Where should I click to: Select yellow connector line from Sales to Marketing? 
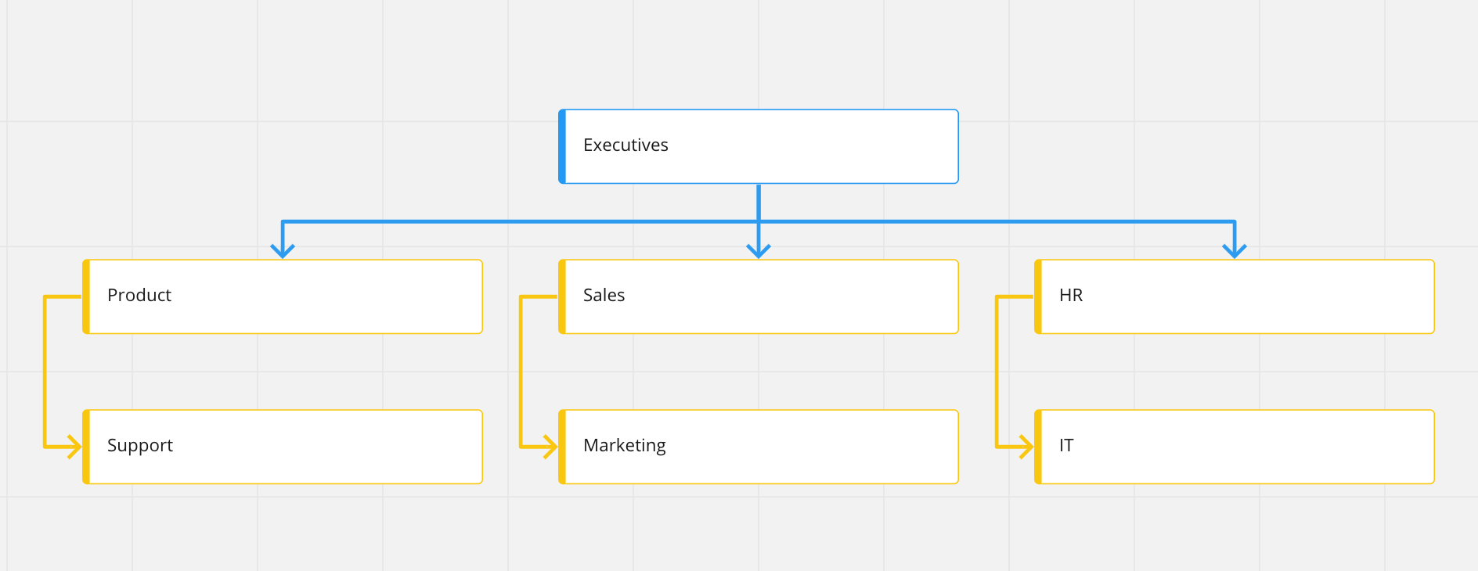pyautogui.click(x=521, y=372)
